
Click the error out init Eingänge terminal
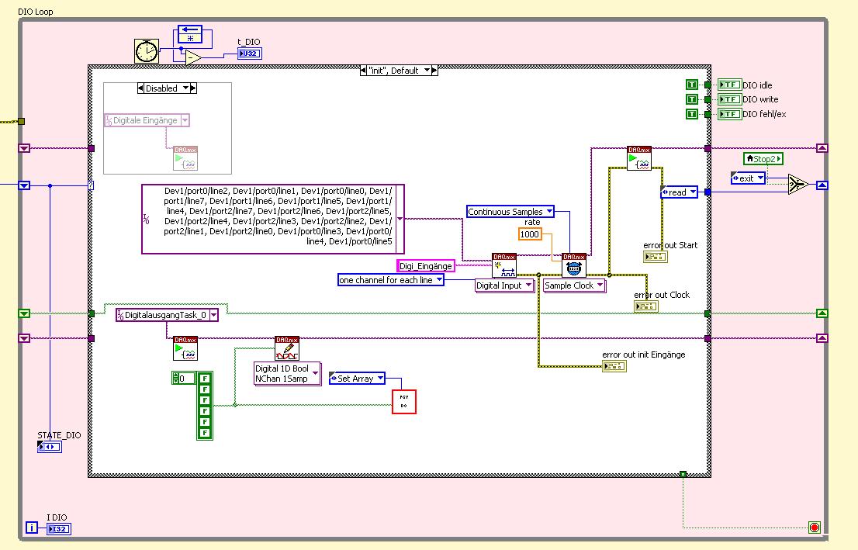(x=614, y=366)
